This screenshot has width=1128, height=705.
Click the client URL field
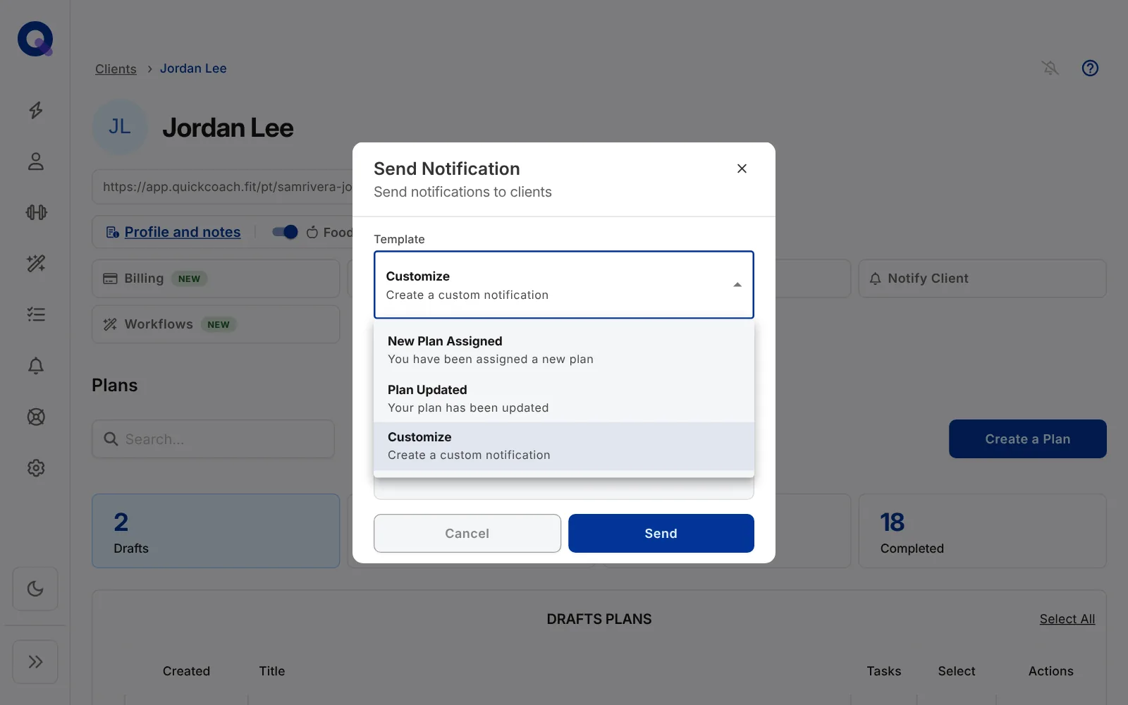[222, 187]
